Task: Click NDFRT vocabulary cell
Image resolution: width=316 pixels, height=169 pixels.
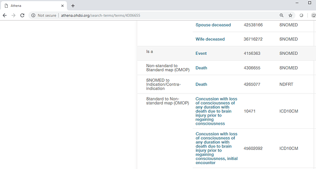Action: click(x=286, y=84)
